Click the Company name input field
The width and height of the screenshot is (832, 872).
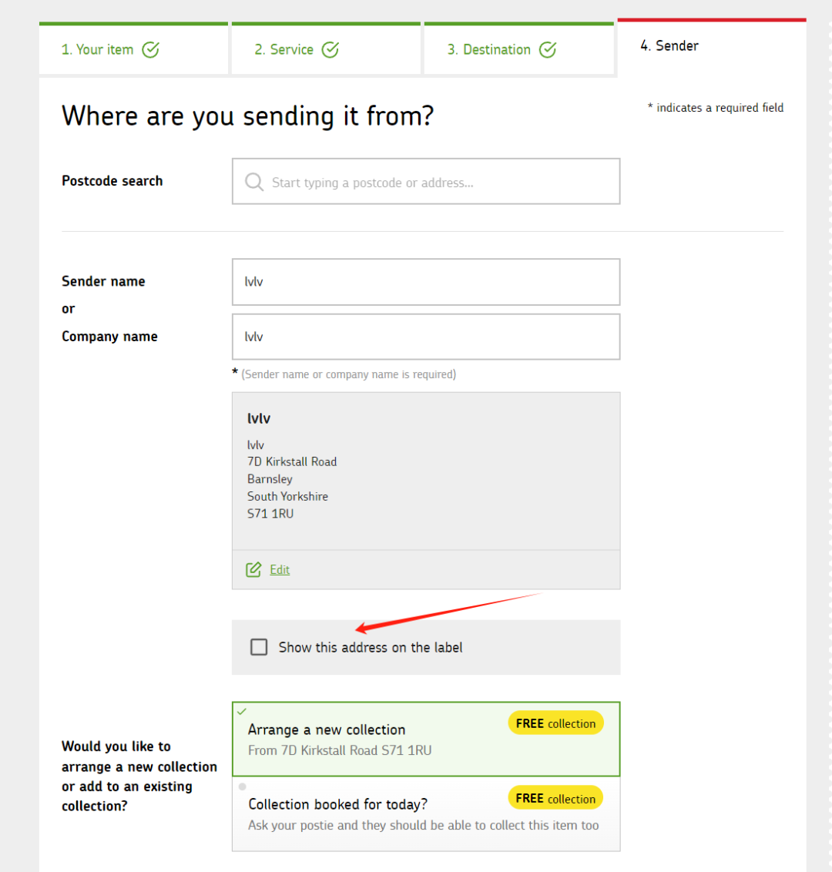coord(426,337)
